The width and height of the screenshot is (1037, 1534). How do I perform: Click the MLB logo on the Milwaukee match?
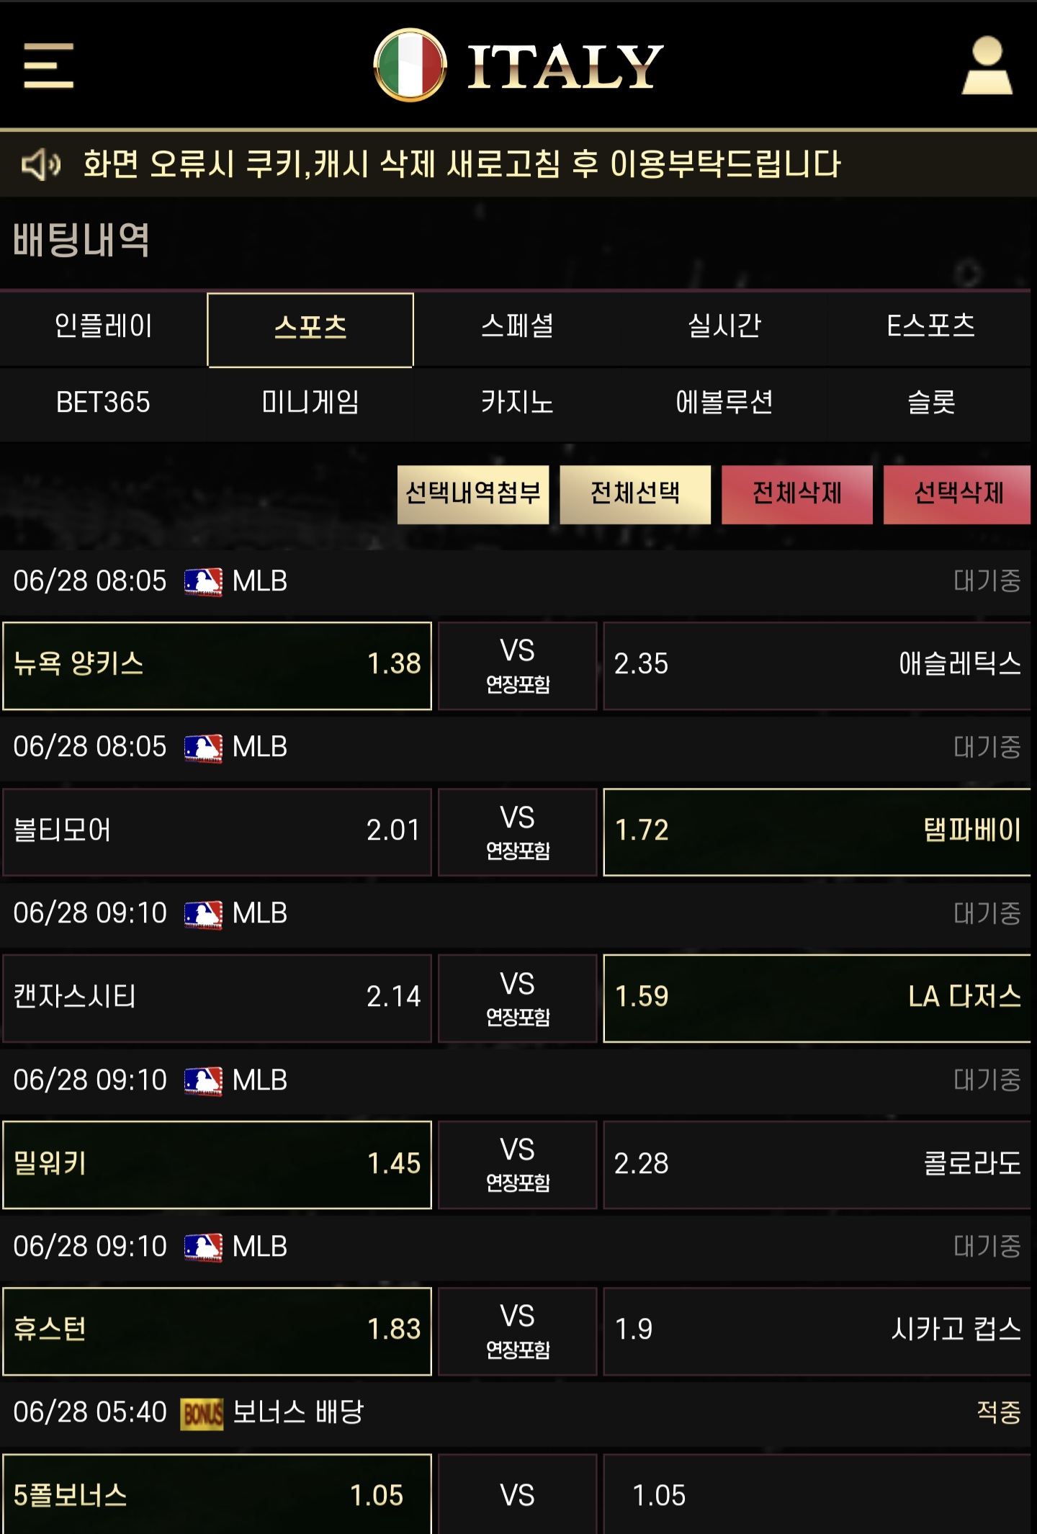pyautogui.click(x=203, y=1080)
